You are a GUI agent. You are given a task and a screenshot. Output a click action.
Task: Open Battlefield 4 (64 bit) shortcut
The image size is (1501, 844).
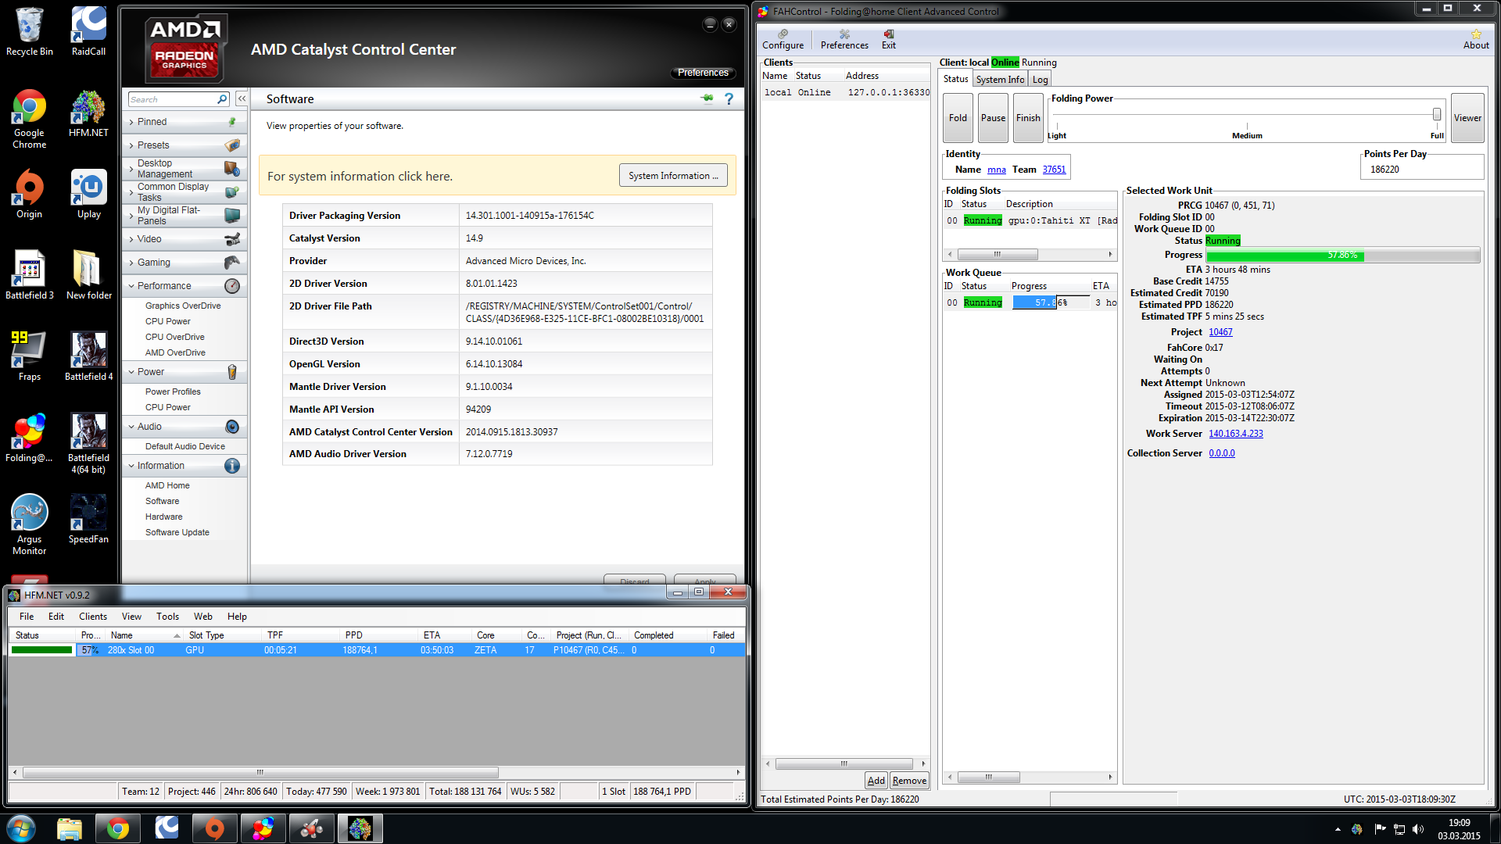pyautogui.click(x=88, y=443)
